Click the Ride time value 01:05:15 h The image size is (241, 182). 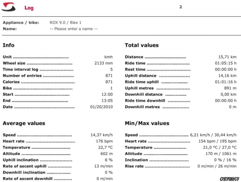[x=226, y=63]
